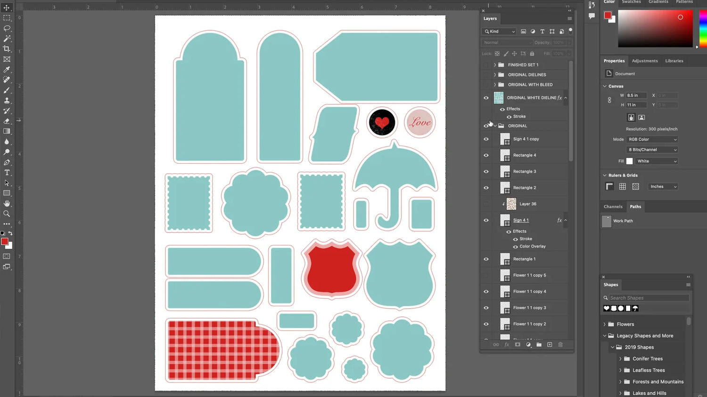The image size is (707, 397).
Task: Hide the Rectangle 4 layer
Action: point(486,155)
